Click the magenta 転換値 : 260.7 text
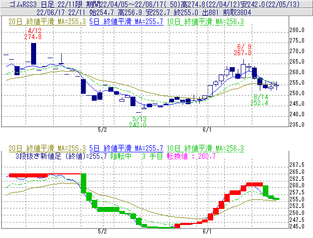The image size is (313, 238). click(x=191, y=156)
